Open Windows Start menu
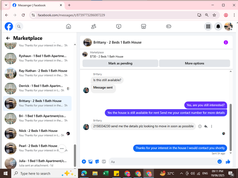 tap(6, 174)
